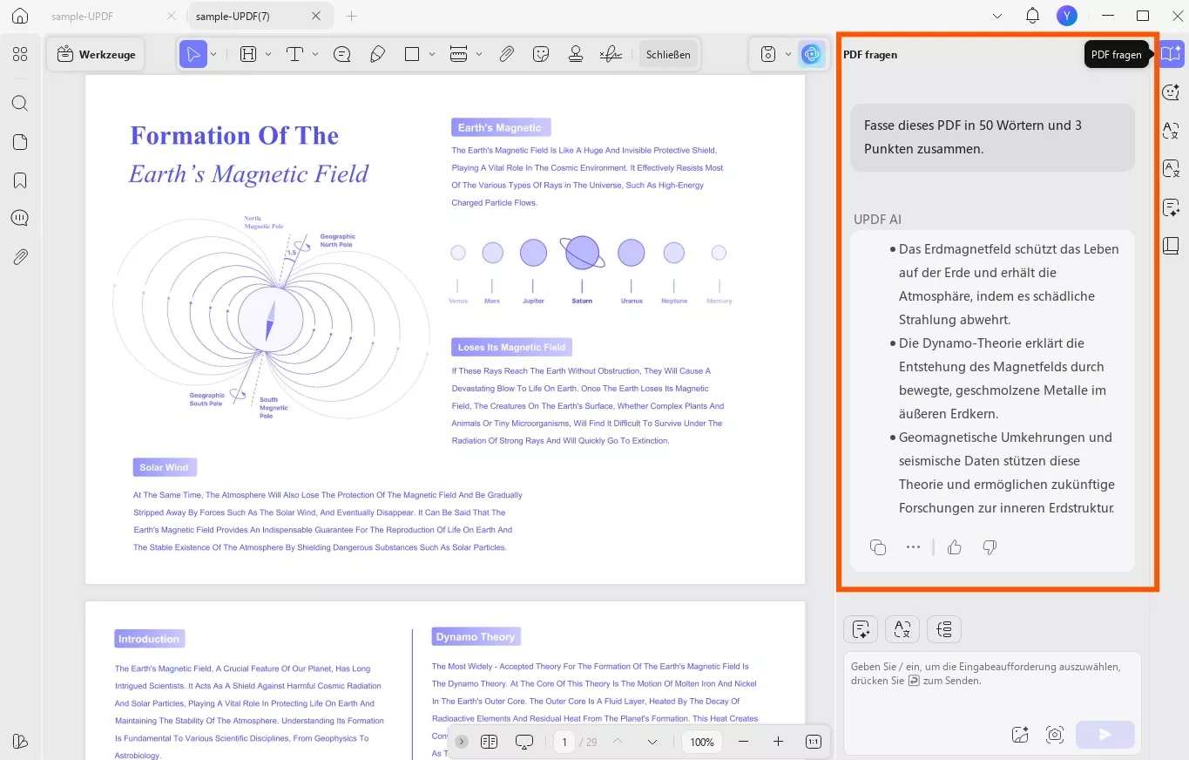Open the search panel in left sidebar

point(20,104)
